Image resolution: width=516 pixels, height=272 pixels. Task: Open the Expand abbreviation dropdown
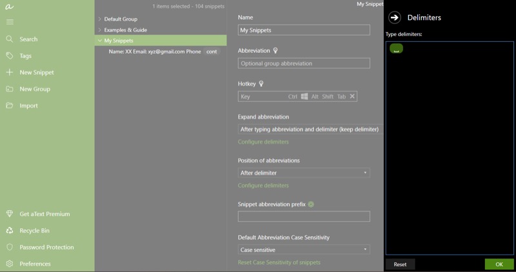(x=310, y=130)
